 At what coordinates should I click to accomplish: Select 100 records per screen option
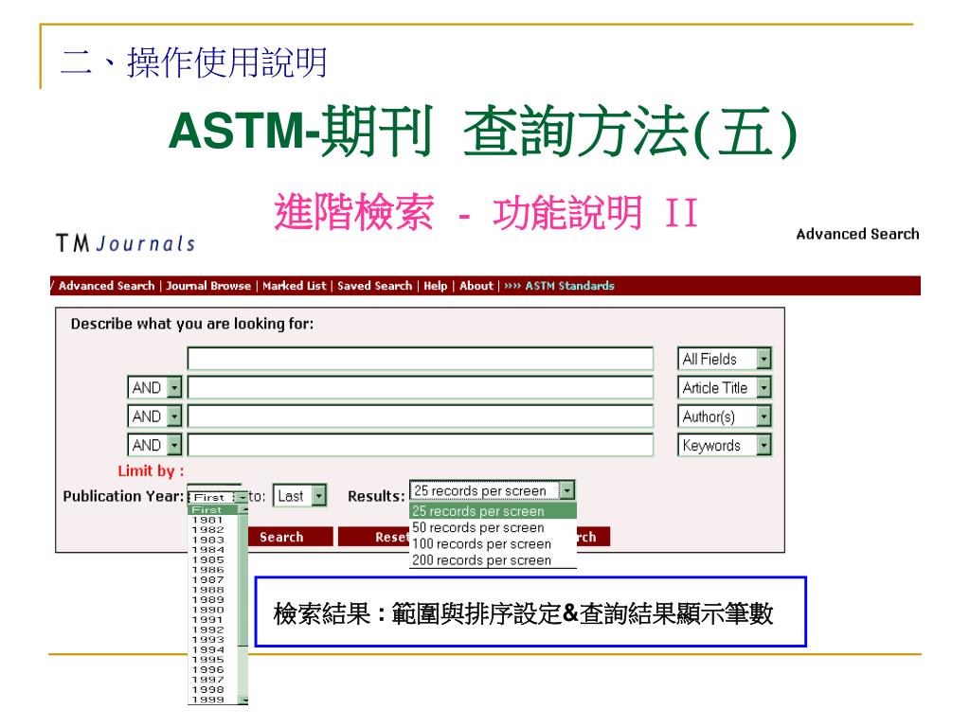(x=493, y=544)
